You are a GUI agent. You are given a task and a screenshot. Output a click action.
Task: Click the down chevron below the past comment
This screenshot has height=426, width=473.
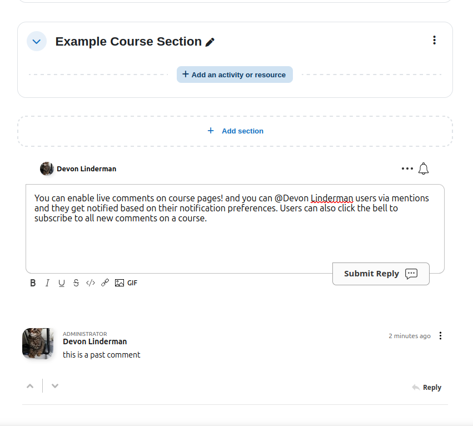coord(54,385)
